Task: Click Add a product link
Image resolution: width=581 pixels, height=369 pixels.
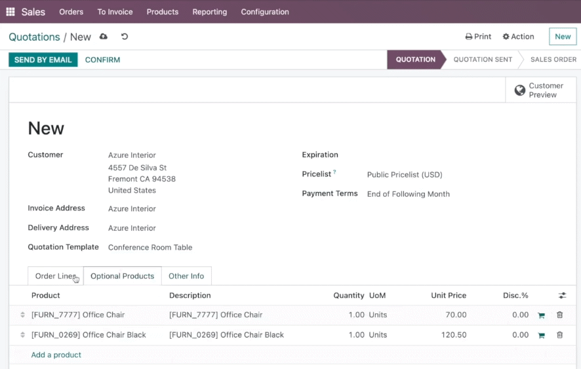Action: pyautogui.click(x=56, y=355)
